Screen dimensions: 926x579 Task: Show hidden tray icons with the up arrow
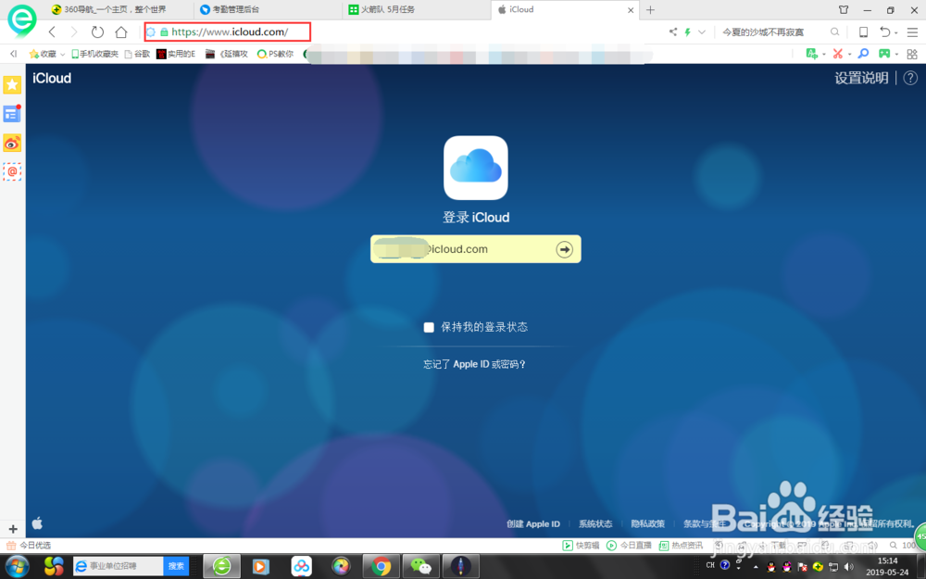pyautogui.click(x=756, y=567)
